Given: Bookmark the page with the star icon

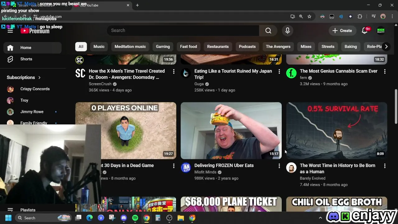Looking at the screenshot, I should pos(309,16).
